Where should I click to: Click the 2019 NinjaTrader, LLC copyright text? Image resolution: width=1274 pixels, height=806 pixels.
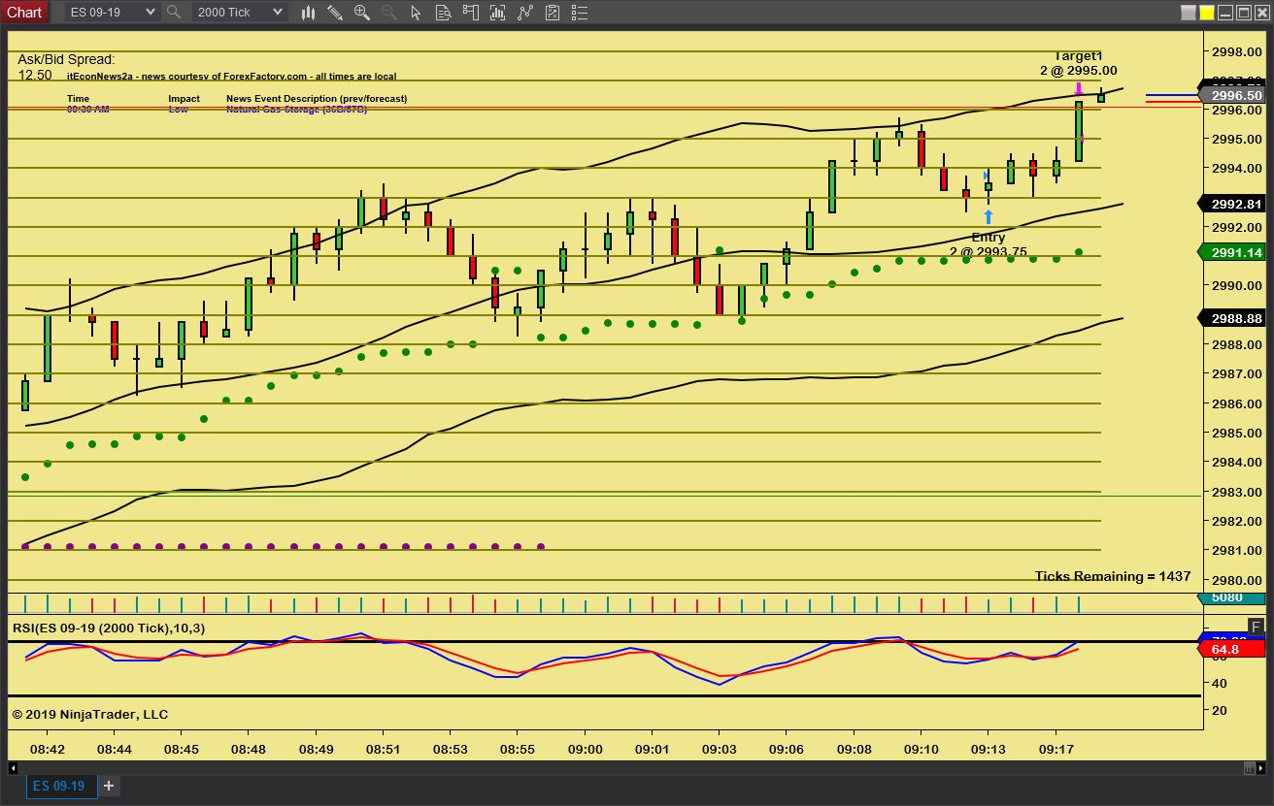pos(89,714)
